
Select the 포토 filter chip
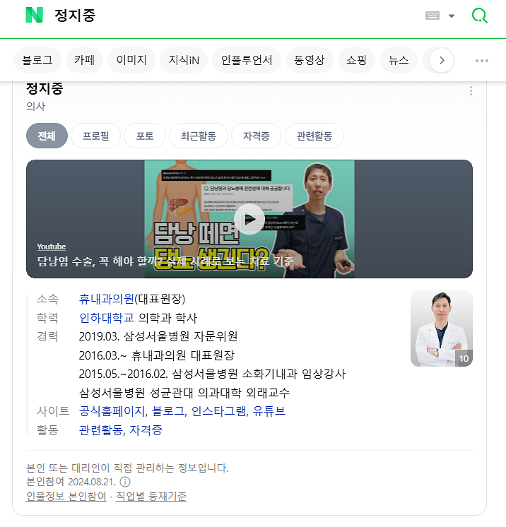pyautogui.click(x=145, y=136)
